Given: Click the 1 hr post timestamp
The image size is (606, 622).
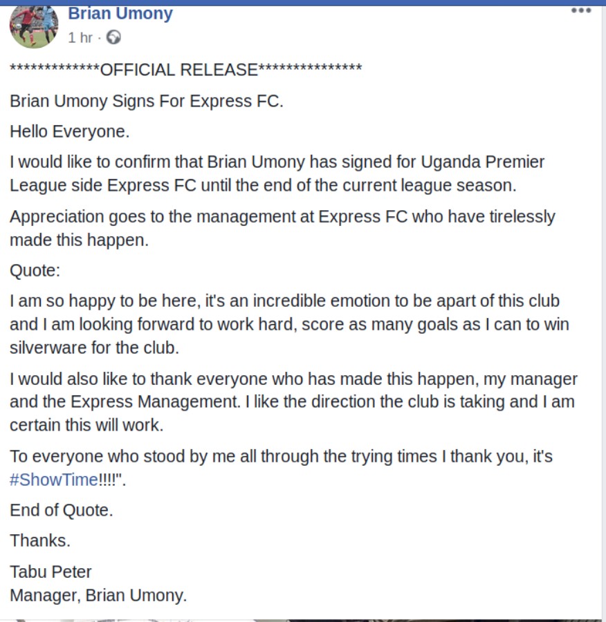Looking at the screenshot, I should [x=80, y=38].
